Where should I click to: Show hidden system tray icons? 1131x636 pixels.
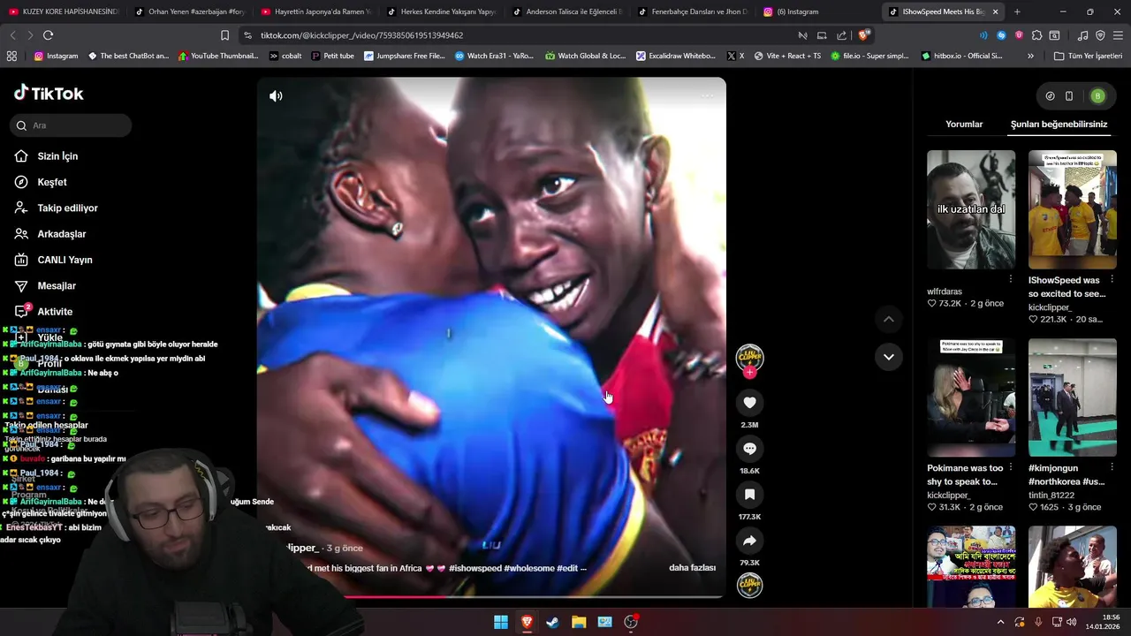[1000, 622]
